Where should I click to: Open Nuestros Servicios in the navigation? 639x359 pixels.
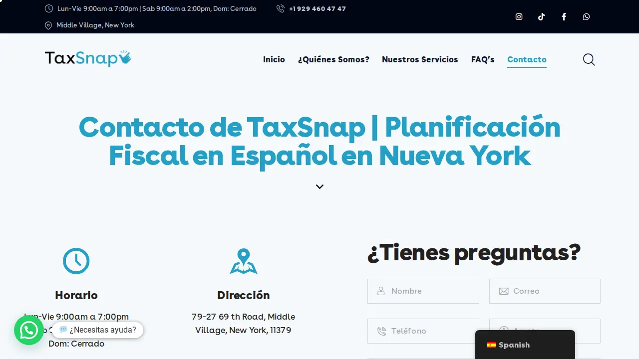pyautogui.click(x=420, y=59)
